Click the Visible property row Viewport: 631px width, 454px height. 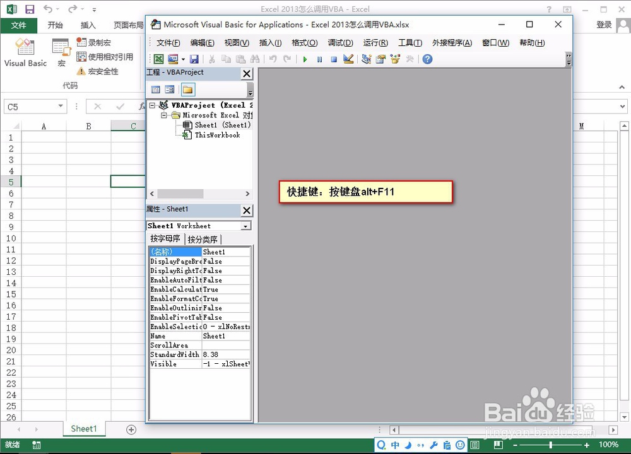tap(199, 364)
